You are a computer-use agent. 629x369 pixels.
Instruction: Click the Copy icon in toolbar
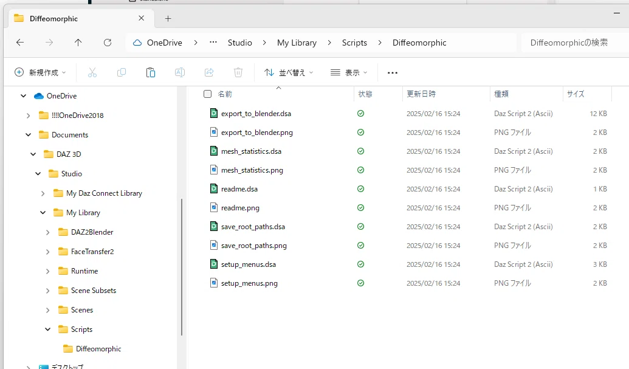(122, 72)
